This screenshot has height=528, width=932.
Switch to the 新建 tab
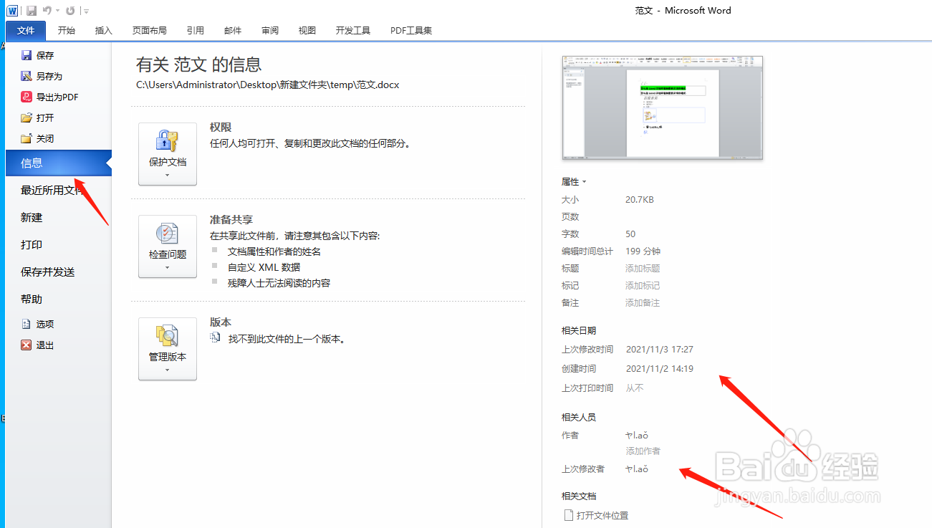pos(32,217)
